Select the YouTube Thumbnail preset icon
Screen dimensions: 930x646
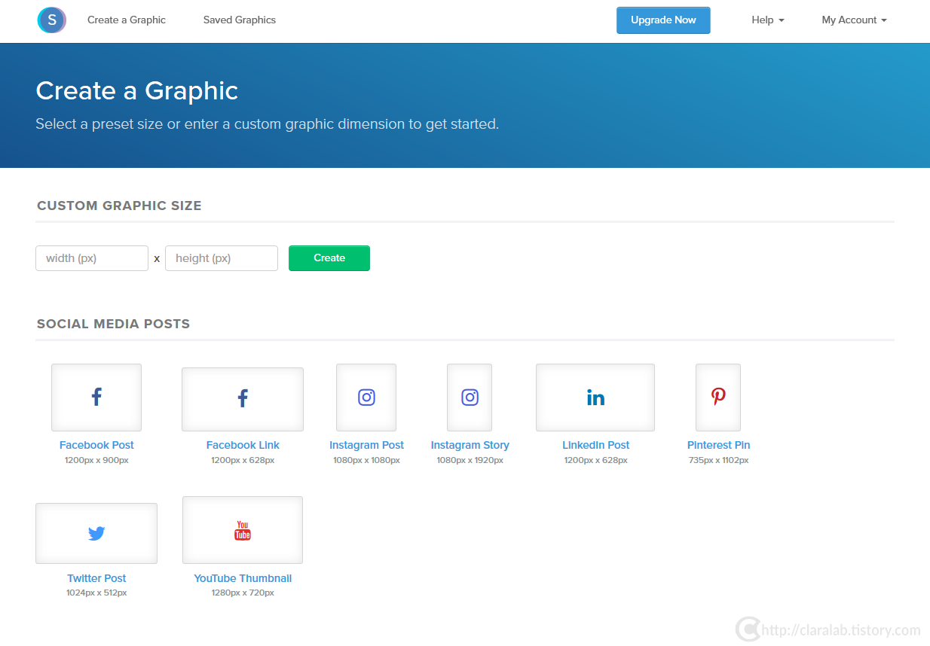[243, 530]
